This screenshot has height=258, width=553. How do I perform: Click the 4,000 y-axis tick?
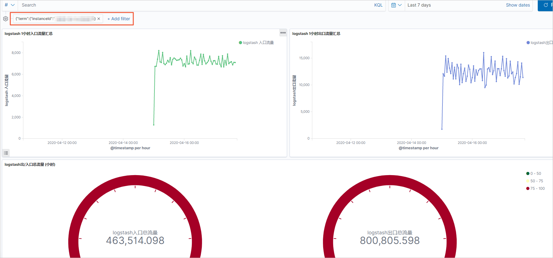click(x=16, y=96)
